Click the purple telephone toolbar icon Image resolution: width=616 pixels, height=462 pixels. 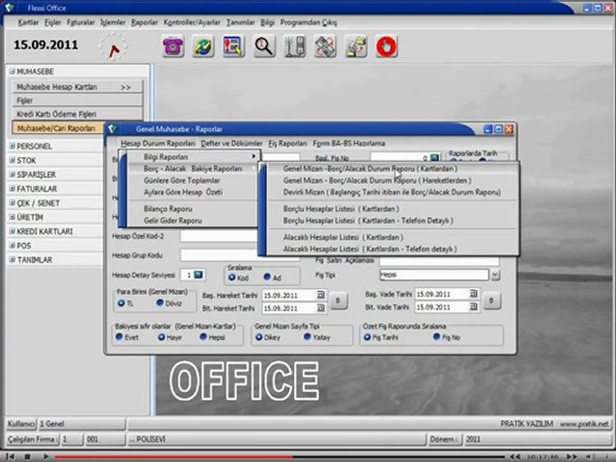(x=173, y=46)
